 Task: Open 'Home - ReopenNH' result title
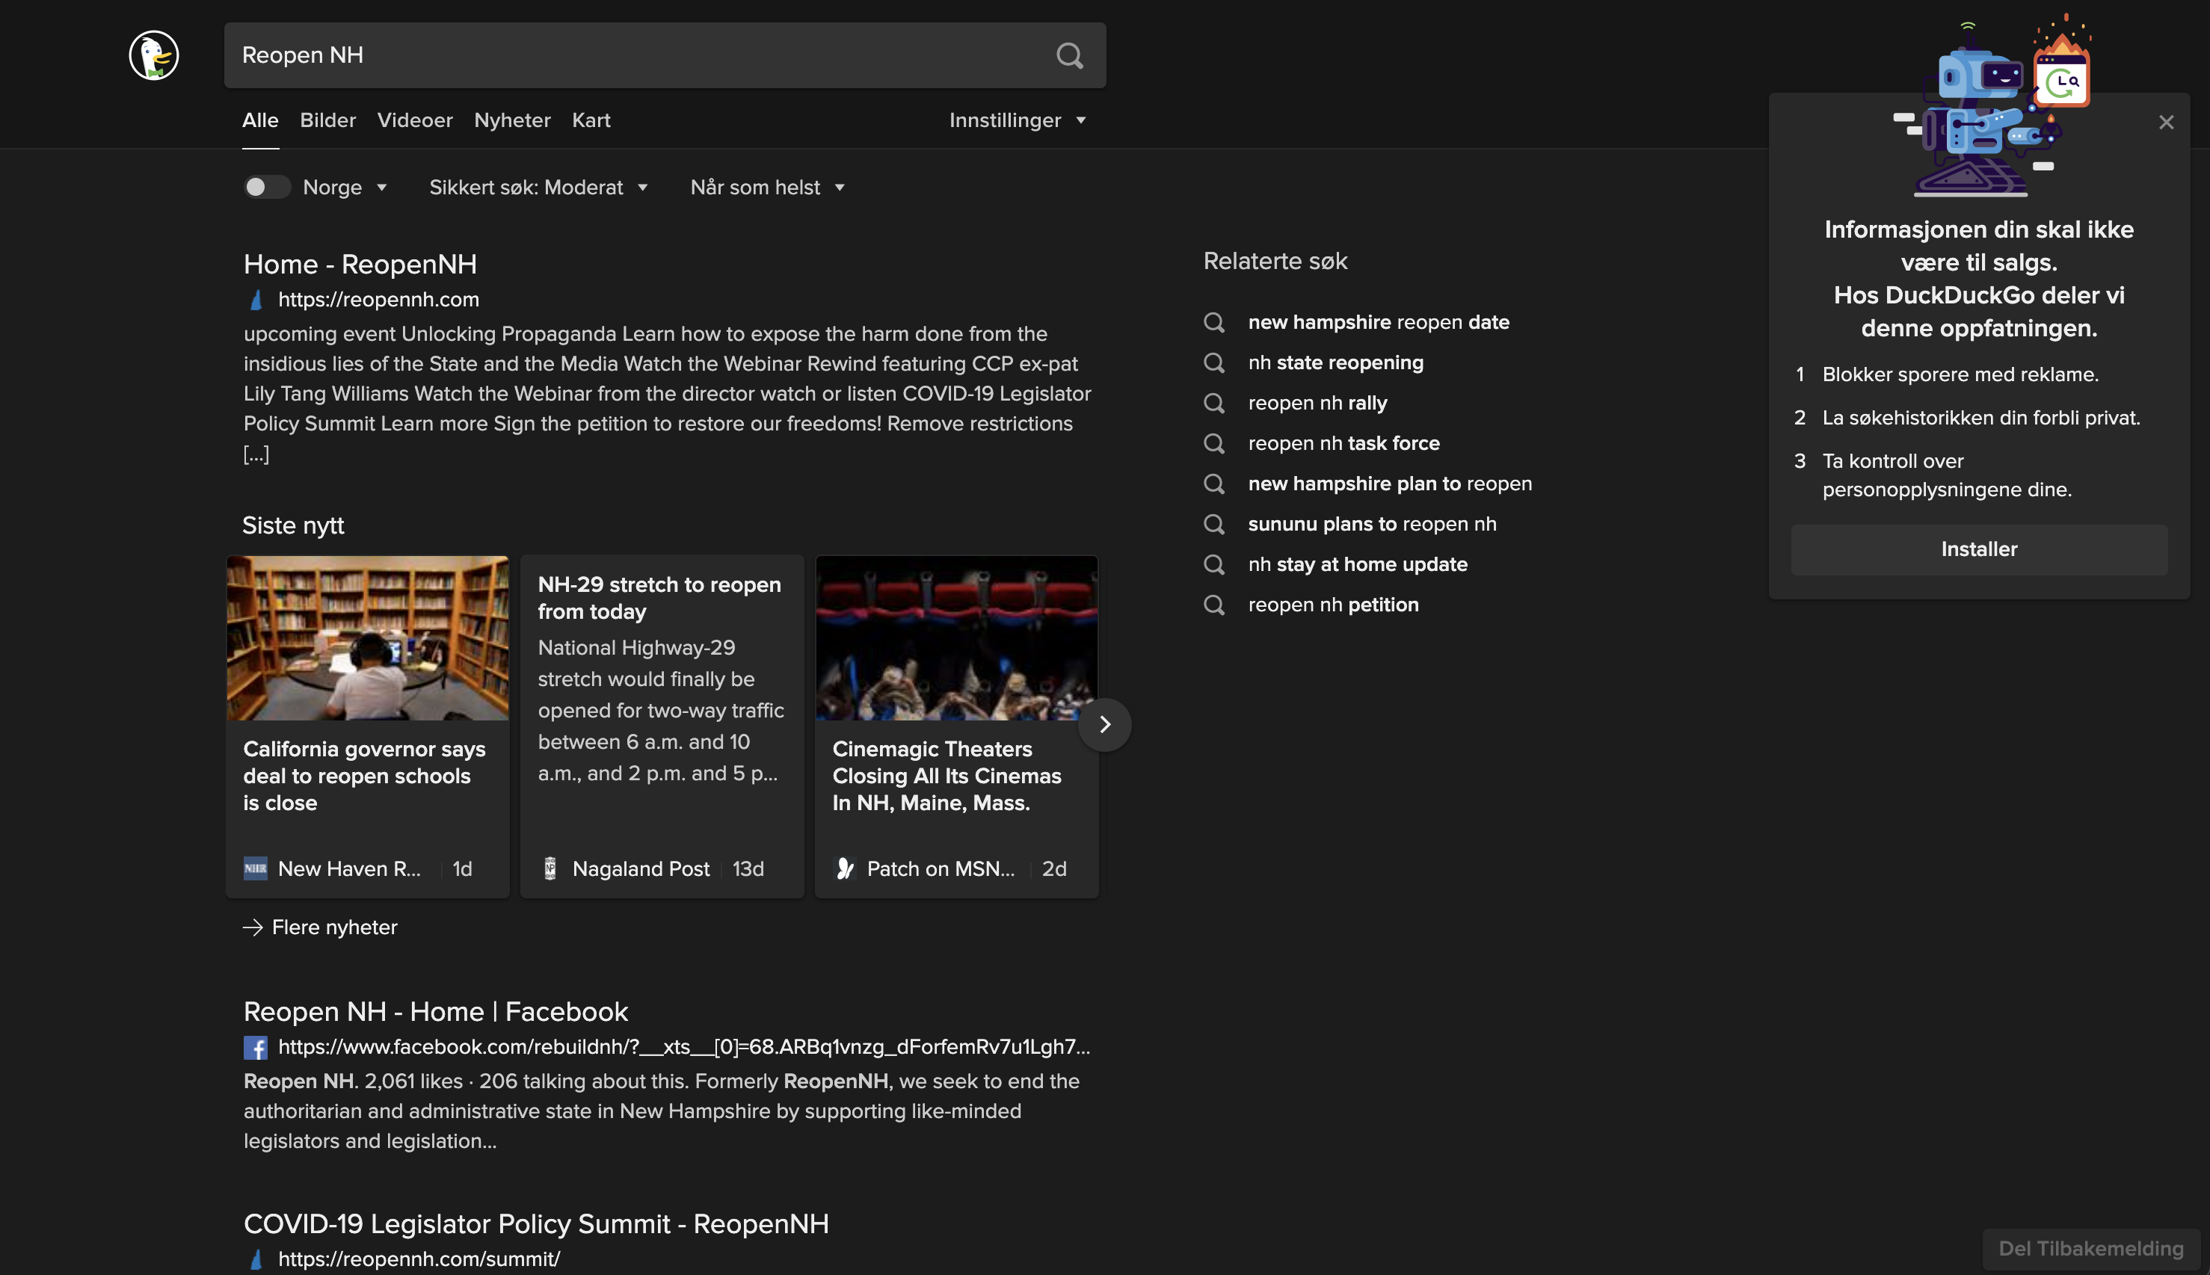tap(360, 264)
